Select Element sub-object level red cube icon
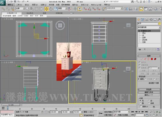 click(155, 59)
